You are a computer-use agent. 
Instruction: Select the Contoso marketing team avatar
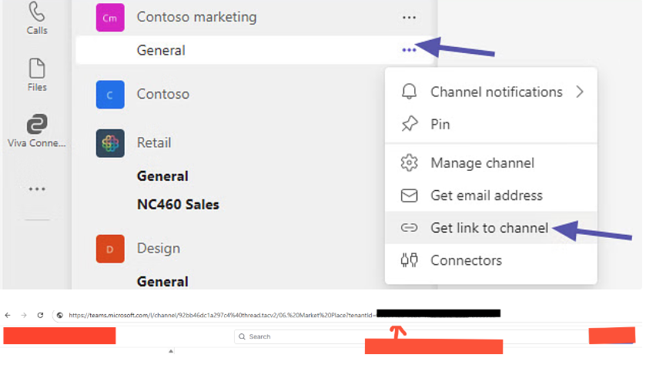point(110,18)
